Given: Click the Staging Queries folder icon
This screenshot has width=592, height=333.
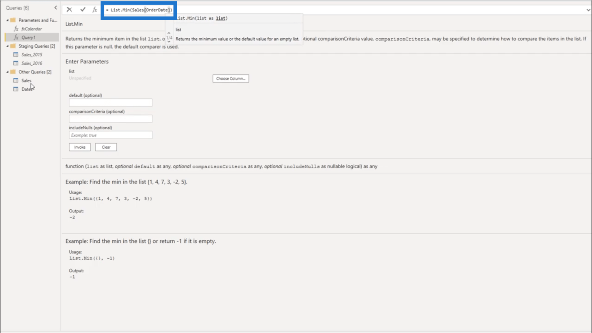Looking at the screenshot, I should coord(13,46).
